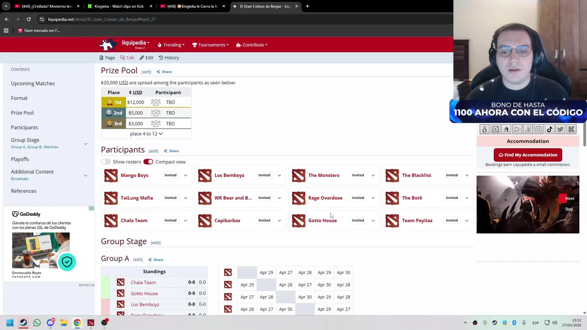Open the Chrome apps grid icon
This screenshot has height=330, width=587.
coord(6,31)
